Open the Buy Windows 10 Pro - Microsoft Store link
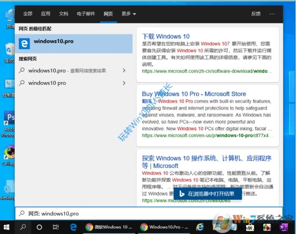The height and width of the screenshot is (234, 296). point(194,94)
